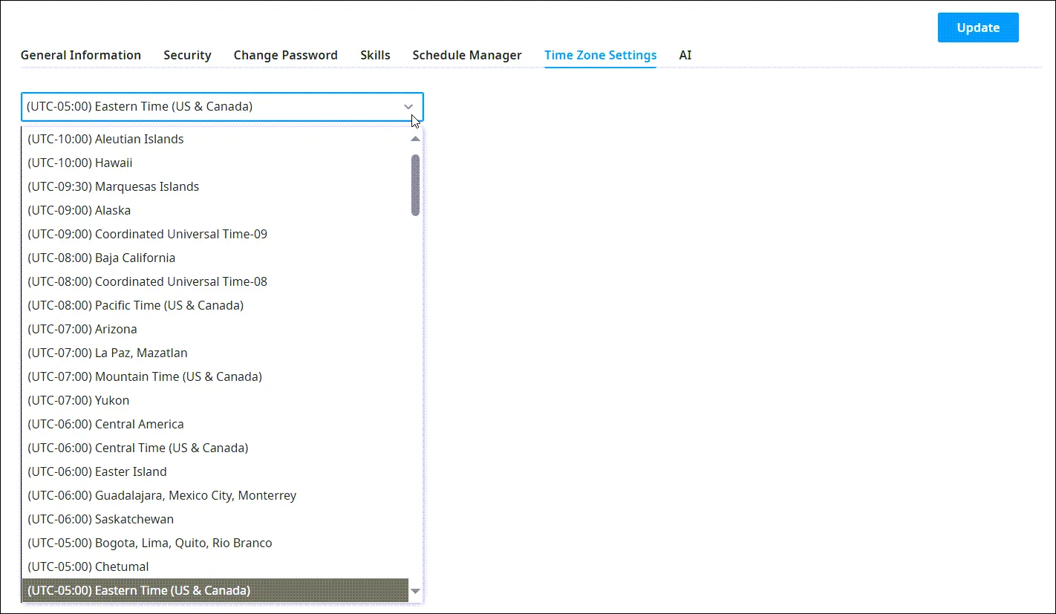Screen dimensions: 1056x614
Task: Select the Schedule Manager tab
Action: 467,55
